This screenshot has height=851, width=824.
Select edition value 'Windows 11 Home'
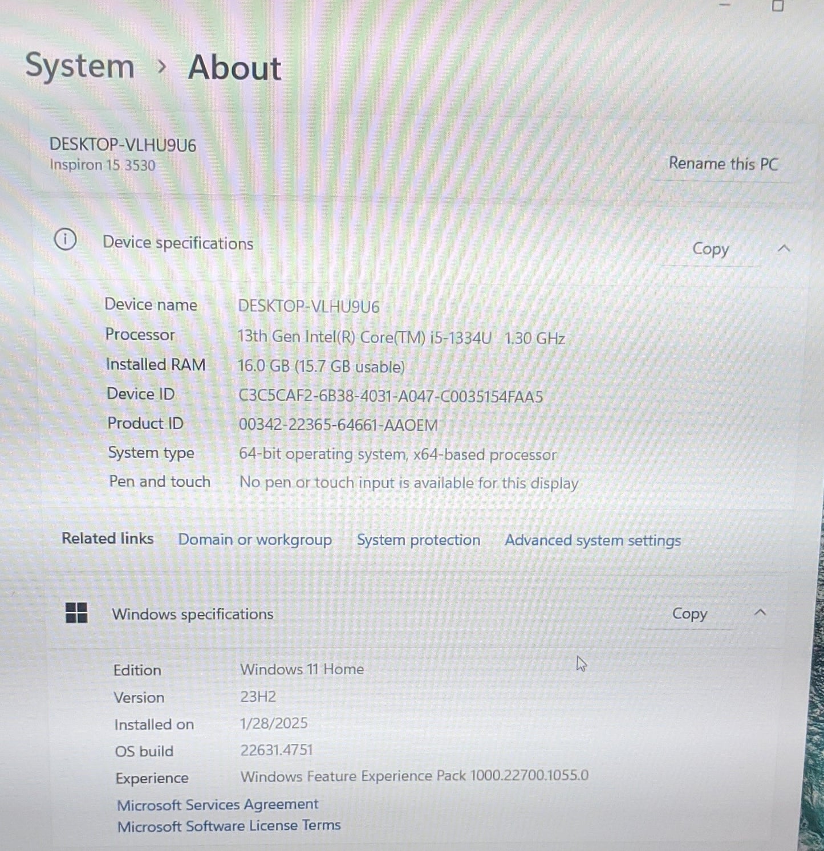coord(302,669)
